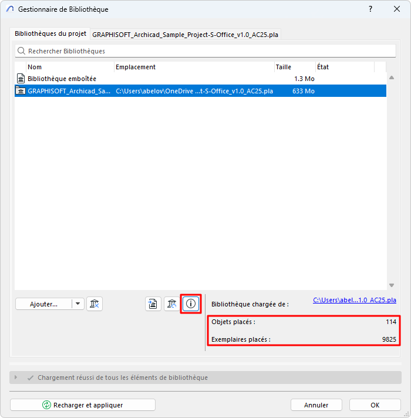The height and width of the screenshot is (418, 411).
Task: Click the Rechercher Bibliothèques search field
Action: pyautogui.click(x=206, y=50)
